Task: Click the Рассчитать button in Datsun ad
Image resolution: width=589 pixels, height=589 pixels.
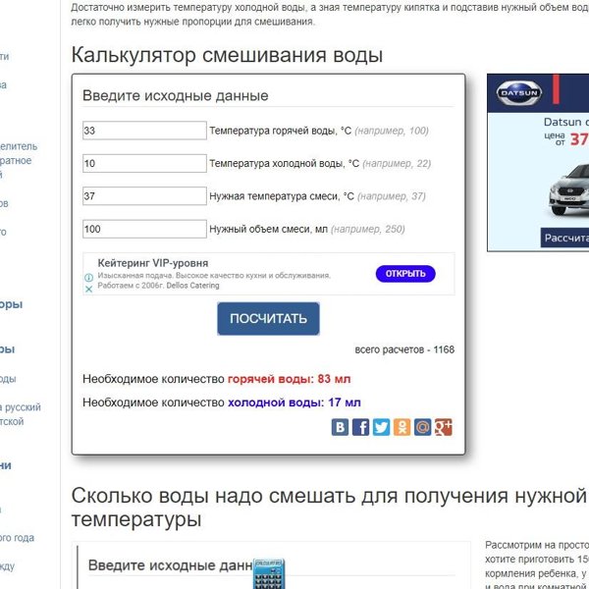Action: click(564, 238)
